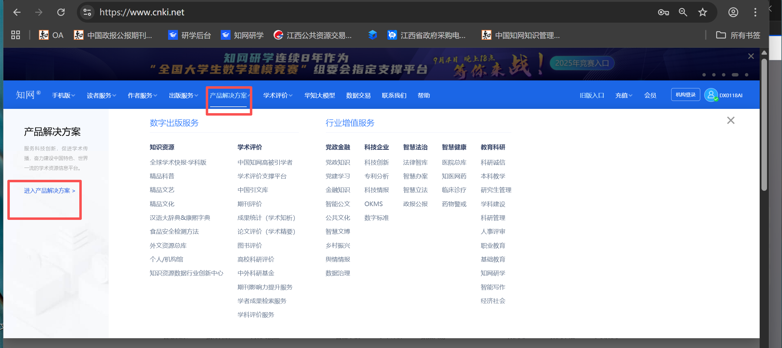This screenshot has height=348, width=782.
Task: Click 进入产品解决方案 link
Action: [x=50, y=191]
